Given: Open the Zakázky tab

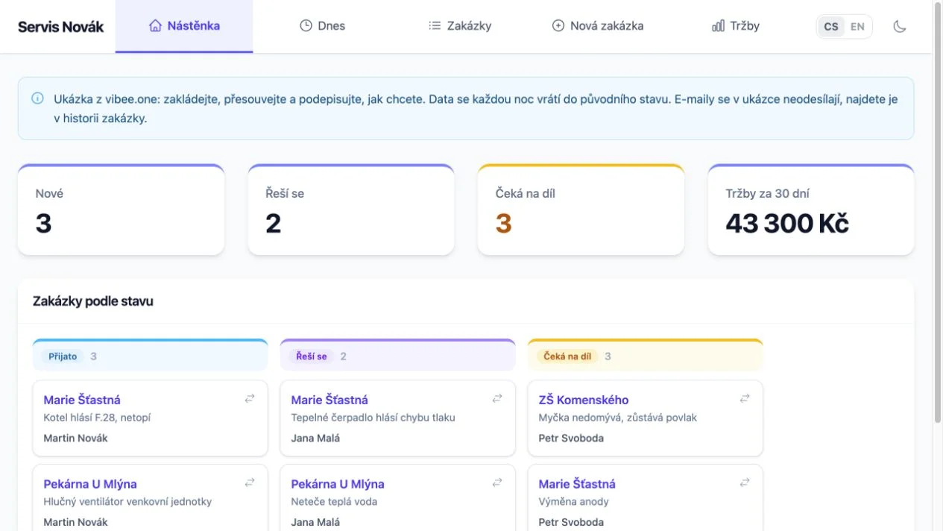Looking at the screenshot, I should pos(460,26).
